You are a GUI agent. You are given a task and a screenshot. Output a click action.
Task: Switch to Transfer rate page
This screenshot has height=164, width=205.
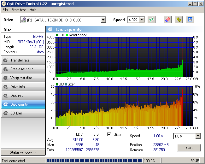tap(23, 60)
